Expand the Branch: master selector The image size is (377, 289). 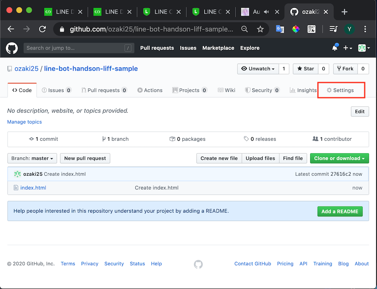(x=32, y=158)
